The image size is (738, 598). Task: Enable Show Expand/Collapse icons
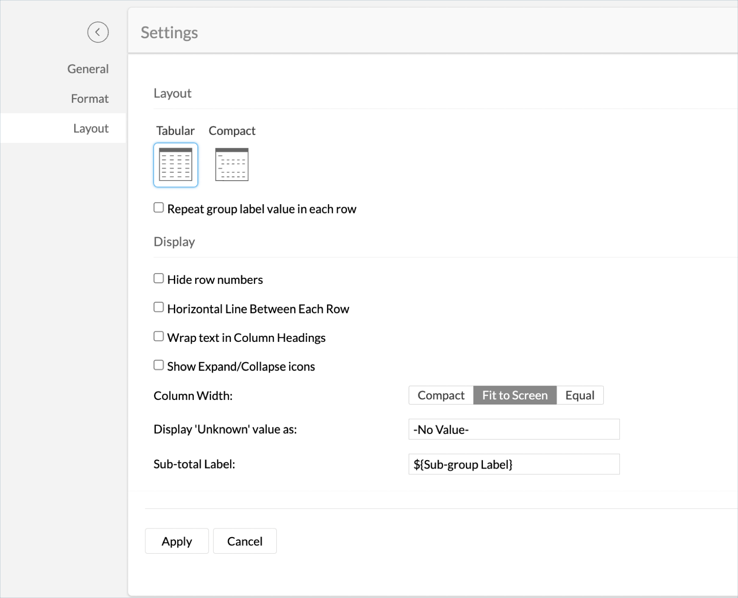pos(158,364)
